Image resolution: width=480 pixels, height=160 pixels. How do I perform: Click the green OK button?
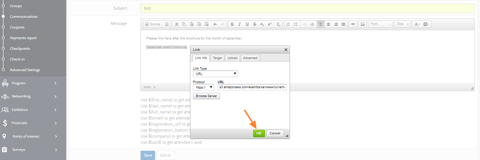click(259, 133)
